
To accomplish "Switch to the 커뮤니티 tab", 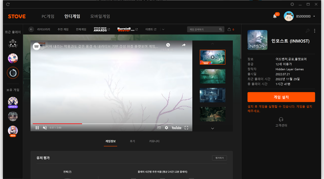I will (x=154, y=141).
